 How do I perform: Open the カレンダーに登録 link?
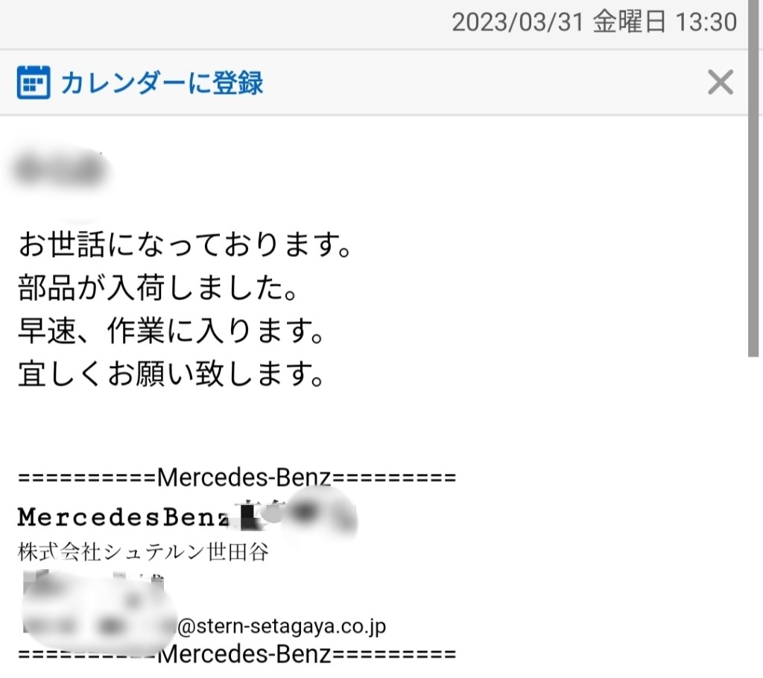(162, 83)
